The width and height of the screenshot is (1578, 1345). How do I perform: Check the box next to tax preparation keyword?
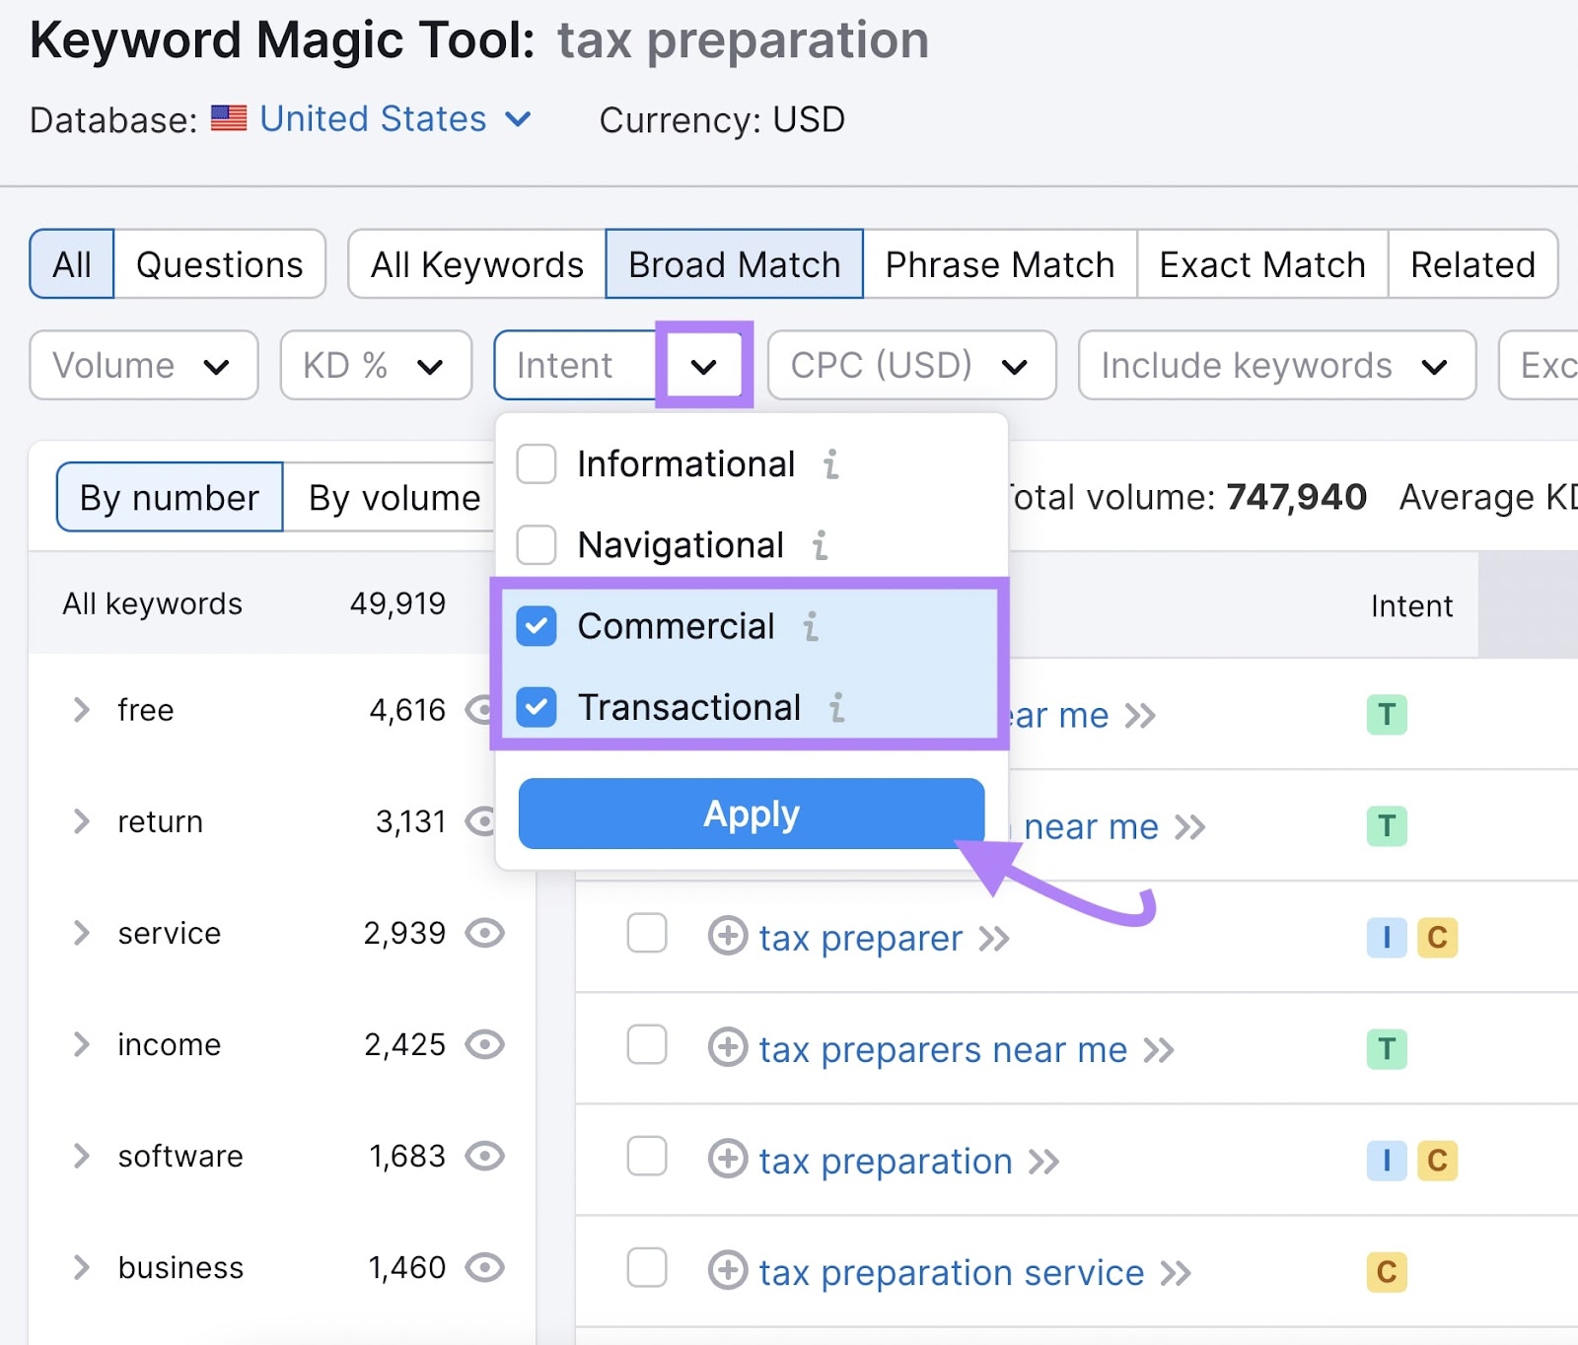tap(647, 1160)
